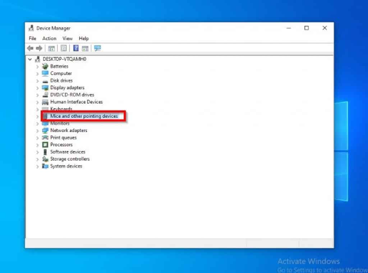Expand Mice and other pointing devices
This screenshot has width=368, height=273.
point(37,117)
